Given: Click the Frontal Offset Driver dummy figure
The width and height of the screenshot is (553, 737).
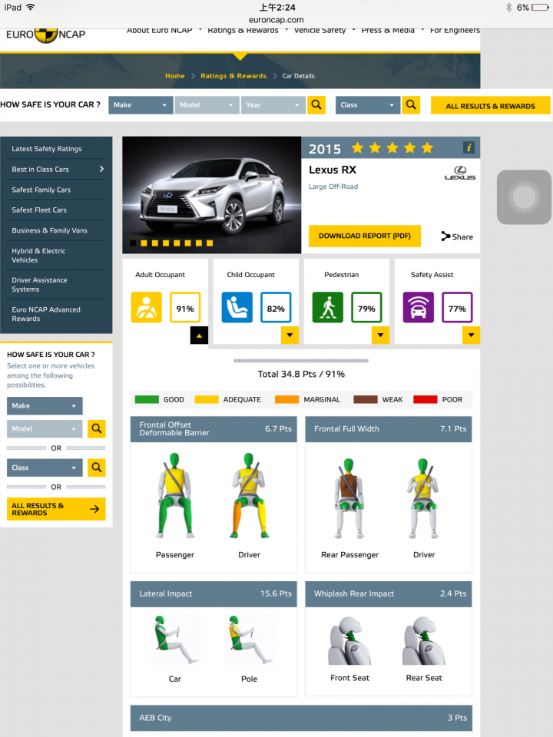Looking at the screenshot, I should (x=249, y=495).
